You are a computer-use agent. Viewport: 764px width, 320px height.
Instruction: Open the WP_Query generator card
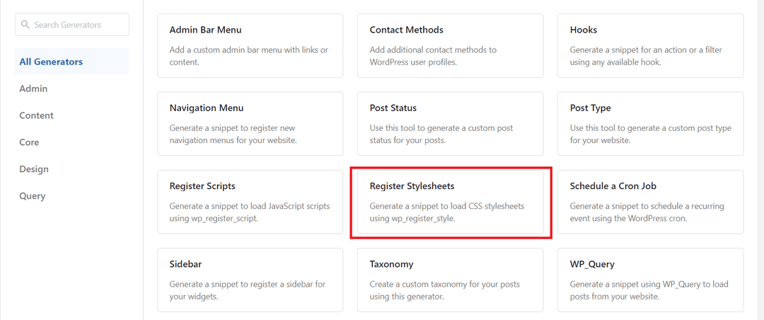tap(651, 280)
